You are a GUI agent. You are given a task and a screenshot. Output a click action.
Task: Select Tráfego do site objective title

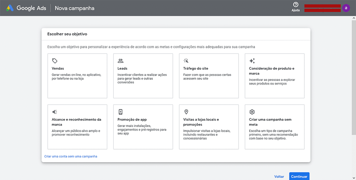(x=196, y=69)
